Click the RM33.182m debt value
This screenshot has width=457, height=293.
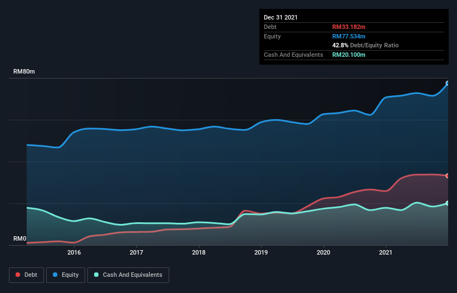(x=349, y=27)
